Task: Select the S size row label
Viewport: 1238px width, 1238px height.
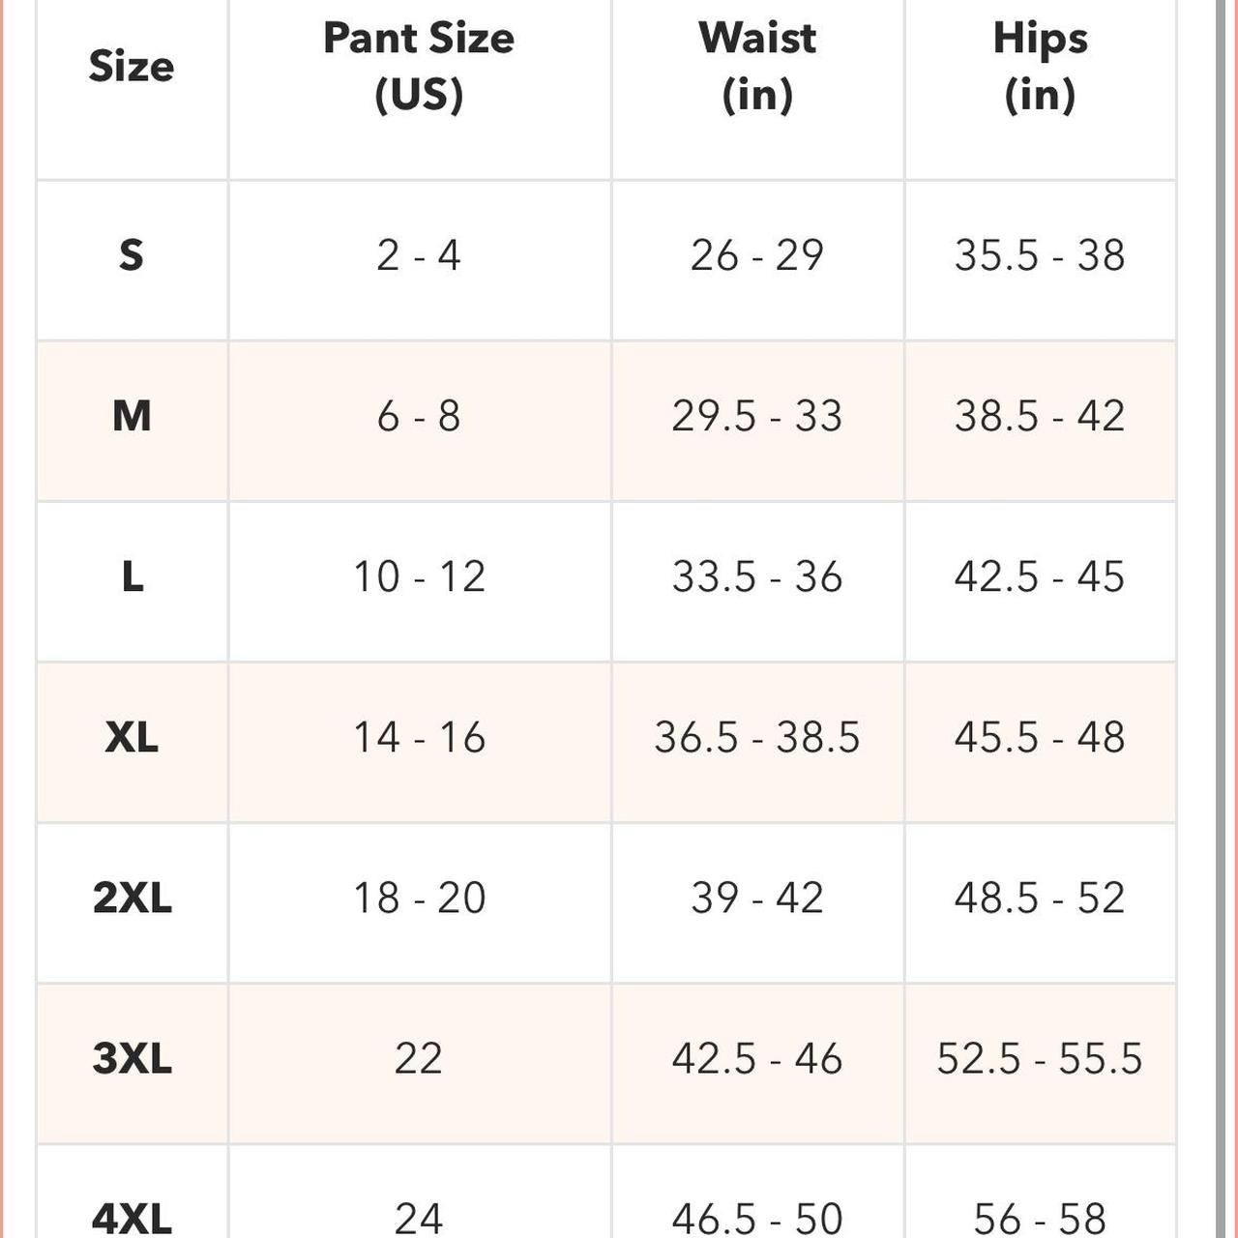Action: click(x=132, y=255)
